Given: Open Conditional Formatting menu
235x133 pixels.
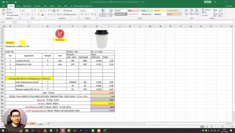Looking at the screenshot, I should click(103, 13).
